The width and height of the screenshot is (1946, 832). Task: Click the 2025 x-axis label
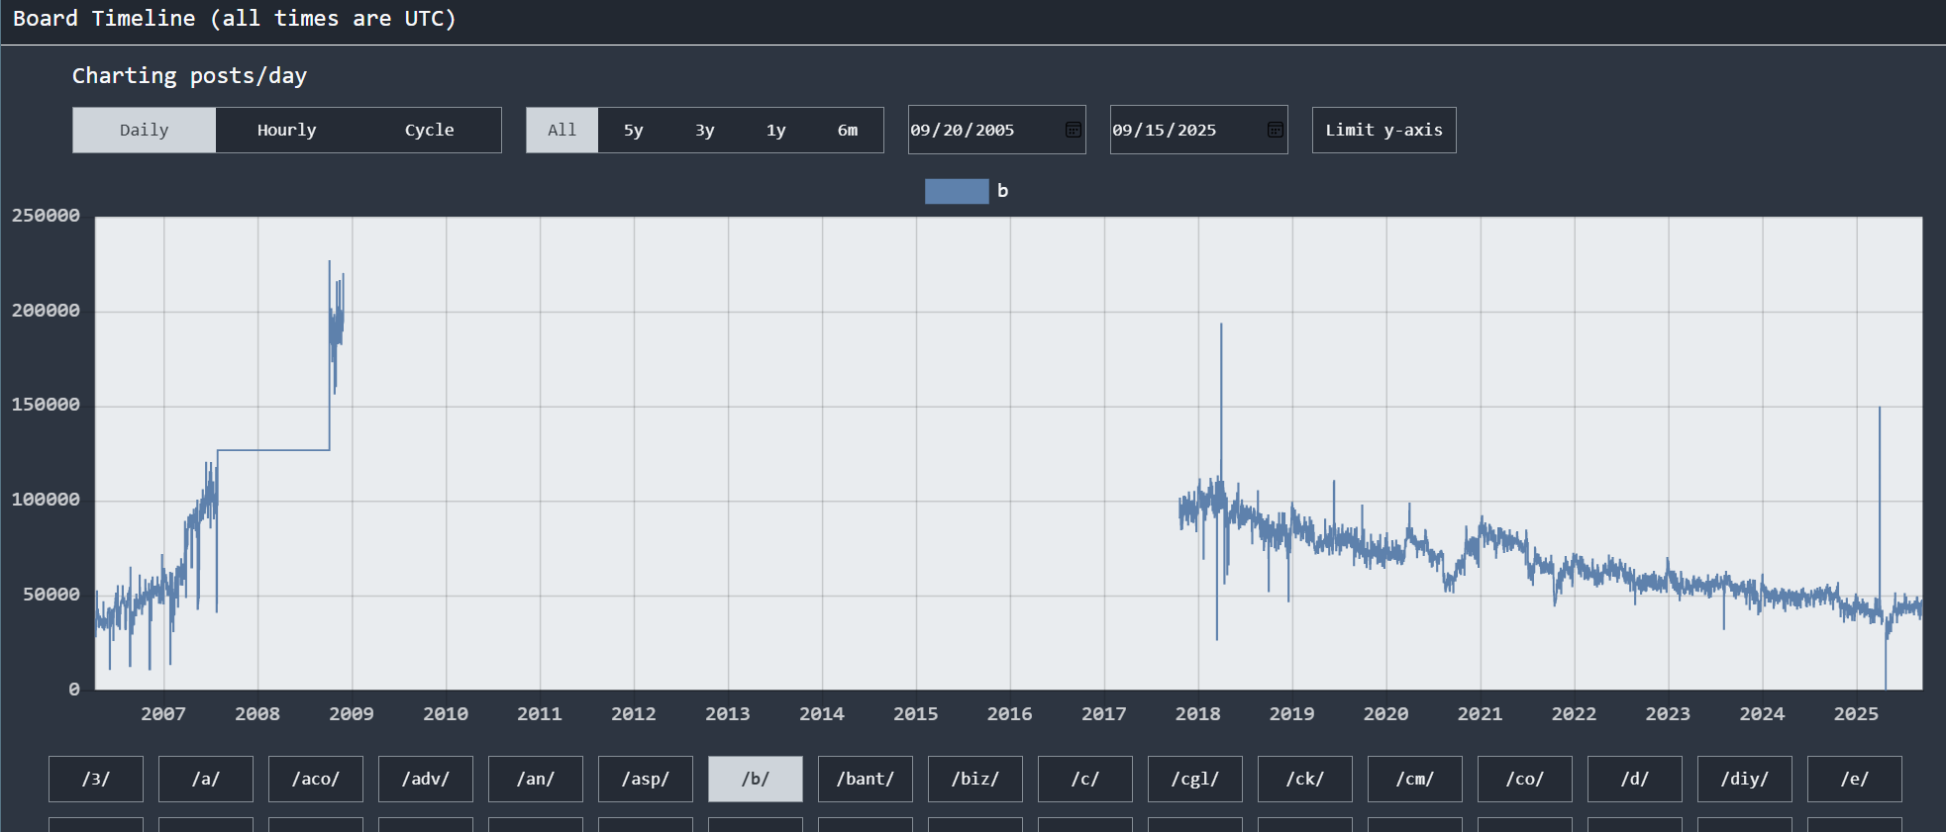pyautogui.click(x=1856, y=713)
